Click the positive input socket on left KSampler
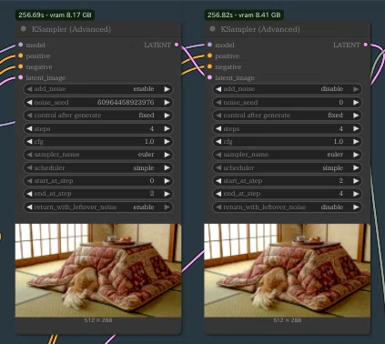Screen dimensions: 385x344 pyautogui.click(x=20, y=56)
